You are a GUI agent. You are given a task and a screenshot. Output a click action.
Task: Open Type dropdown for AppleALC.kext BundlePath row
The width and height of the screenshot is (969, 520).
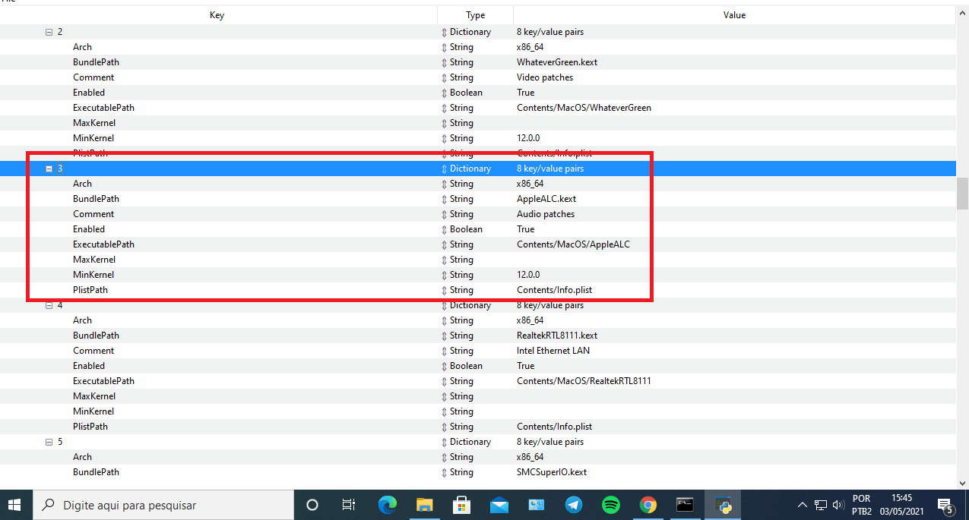pyautogui.click(x=445, y=199)
